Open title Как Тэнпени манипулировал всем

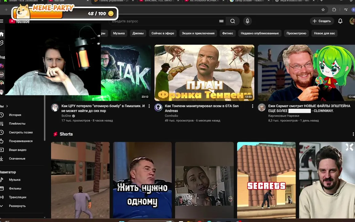click(202, 108)
